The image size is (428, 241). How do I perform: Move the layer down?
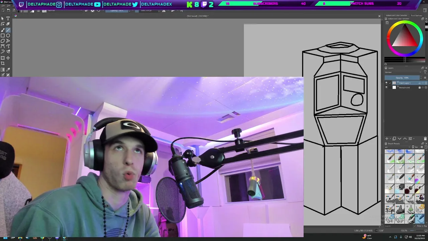coord(400,139)
